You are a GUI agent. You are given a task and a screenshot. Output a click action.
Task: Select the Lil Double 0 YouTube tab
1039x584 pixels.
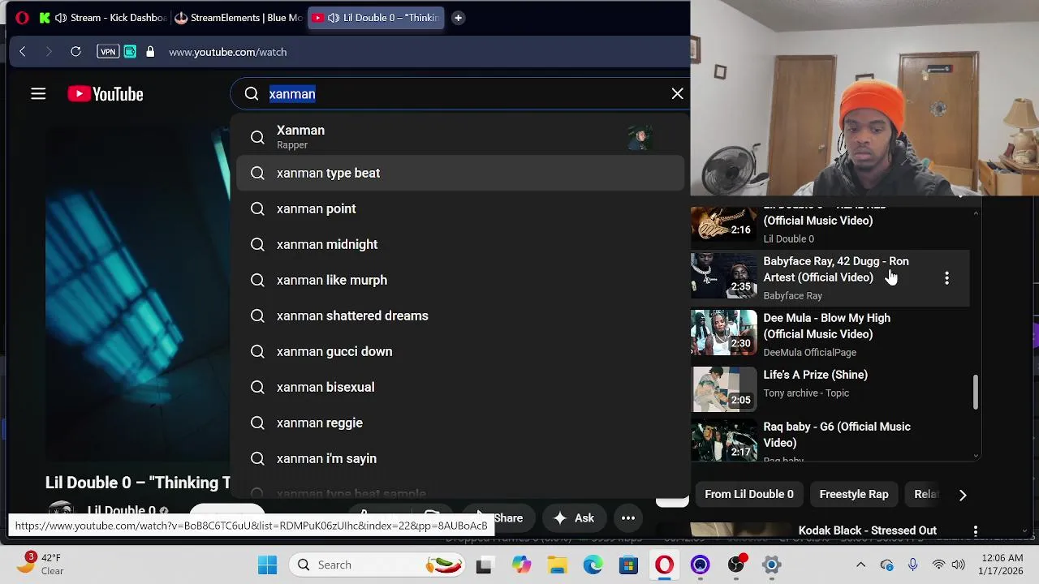[x=376, y=18]
